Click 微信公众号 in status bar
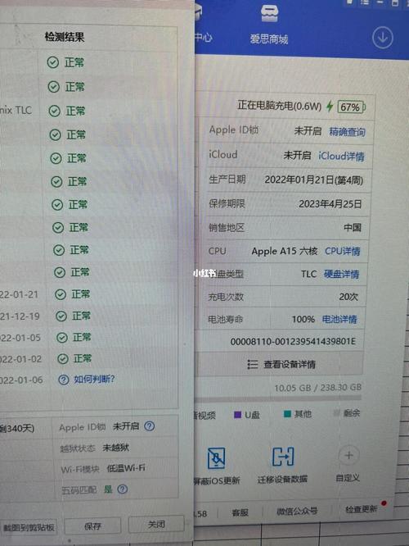Viewport: 409px width, 546px height. tap(297, 511)
